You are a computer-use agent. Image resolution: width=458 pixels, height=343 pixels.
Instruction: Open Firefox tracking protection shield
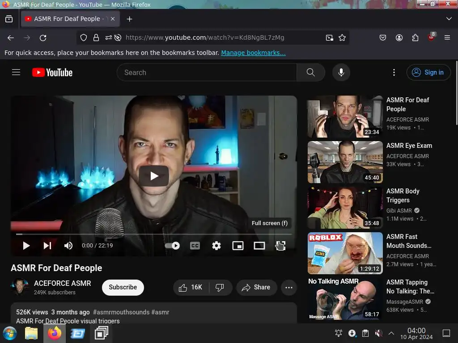click(x=84, y=38)
